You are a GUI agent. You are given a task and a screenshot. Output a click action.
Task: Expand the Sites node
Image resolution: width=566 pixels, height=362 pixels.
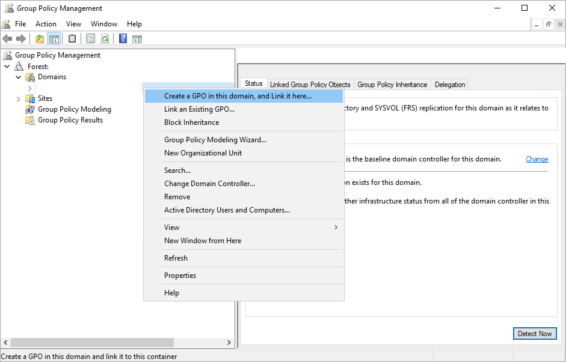(19, 98)
